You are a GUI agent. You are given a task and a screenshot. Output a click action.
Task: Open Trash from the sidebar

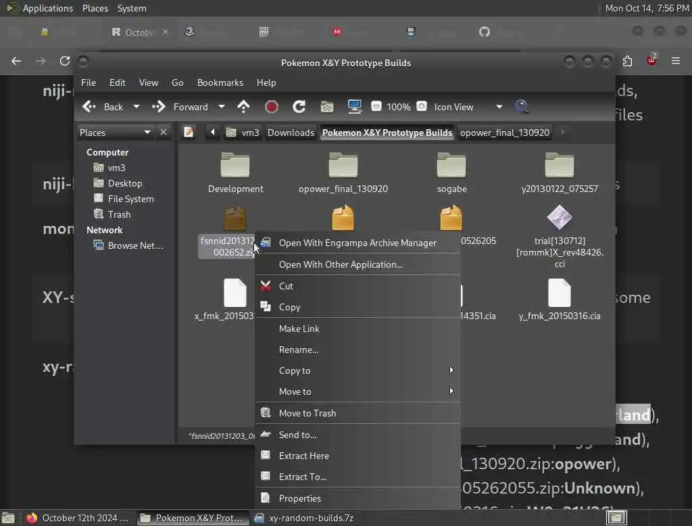point(119,214)
